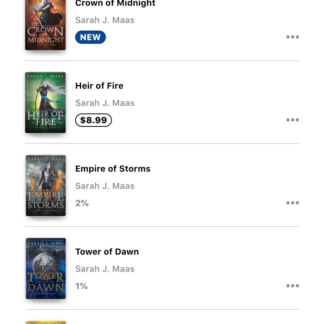Click Sarah J. Maas under Heir of Fire
Screen dimensions: 324x324
point(105,103)
